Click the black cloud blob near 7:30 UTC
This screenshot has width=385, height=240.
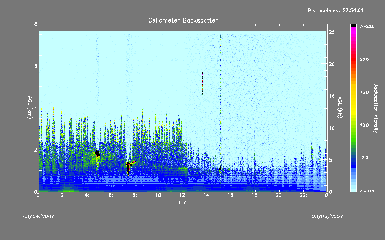coord(128,168)
